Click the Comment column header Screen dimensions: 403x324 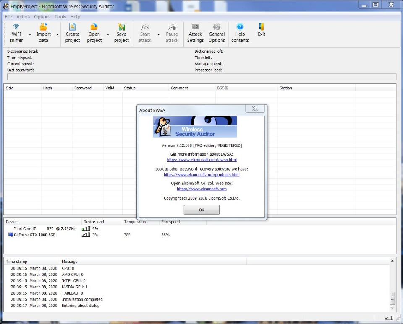click(x=192, y=88)
